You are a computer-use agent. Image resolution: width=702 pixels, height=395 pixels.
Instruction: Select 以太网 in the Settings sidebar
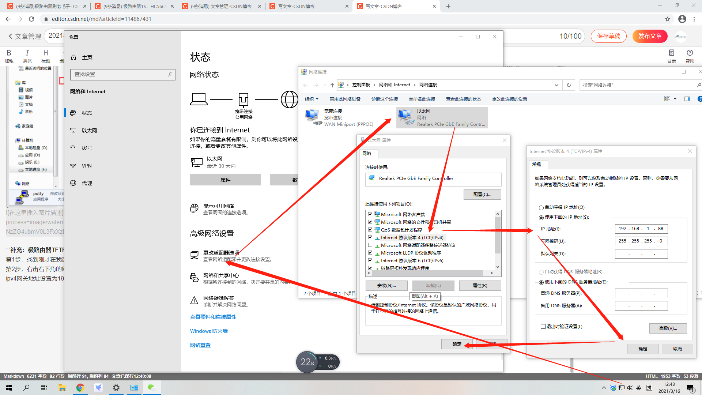(89, 131)
